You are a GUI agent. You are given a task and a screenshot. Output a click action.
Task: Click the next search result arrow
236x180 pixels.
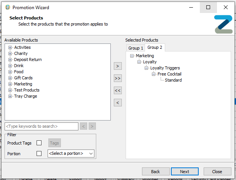click(92, 126)
